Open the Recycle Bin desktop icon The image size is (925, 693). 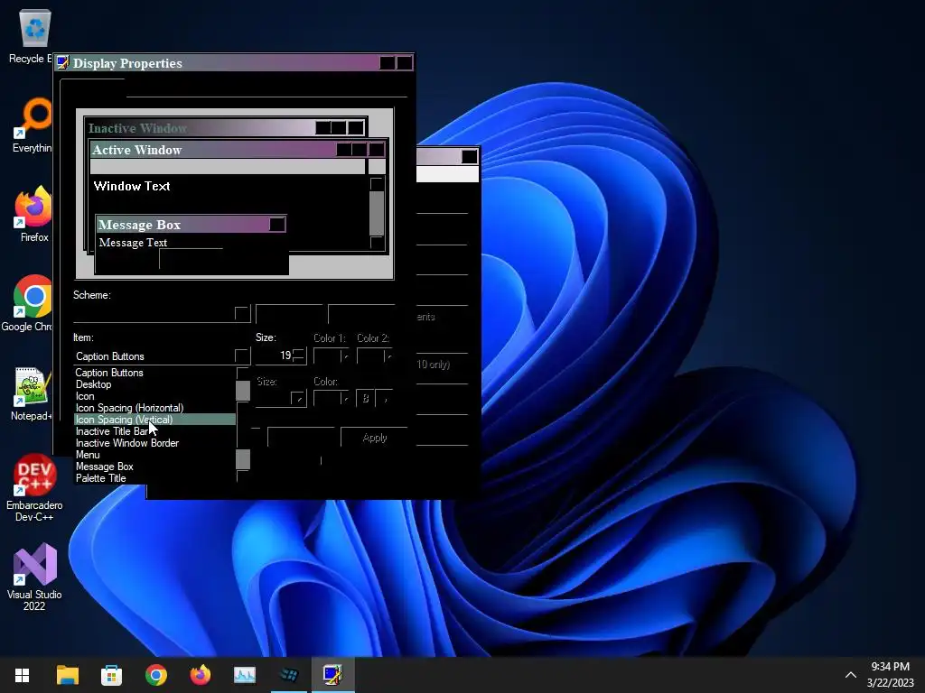click(34, 35)
